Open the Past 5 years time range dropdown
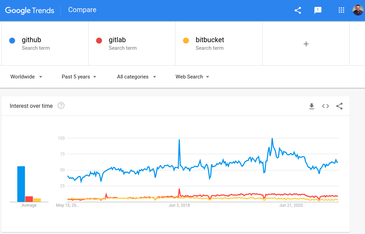This screenshot has width=365, height=234. [79, 77]
